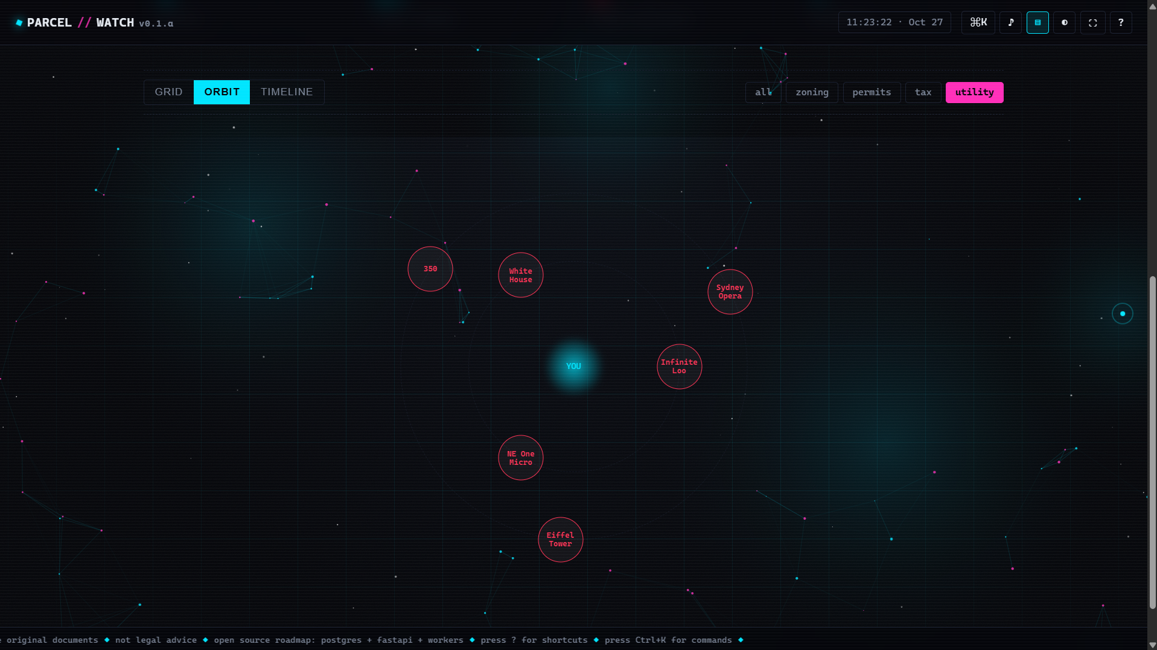Open the Infinite Loo node
This screenshot has height=650, width=1157.
[x=680, y=367]
